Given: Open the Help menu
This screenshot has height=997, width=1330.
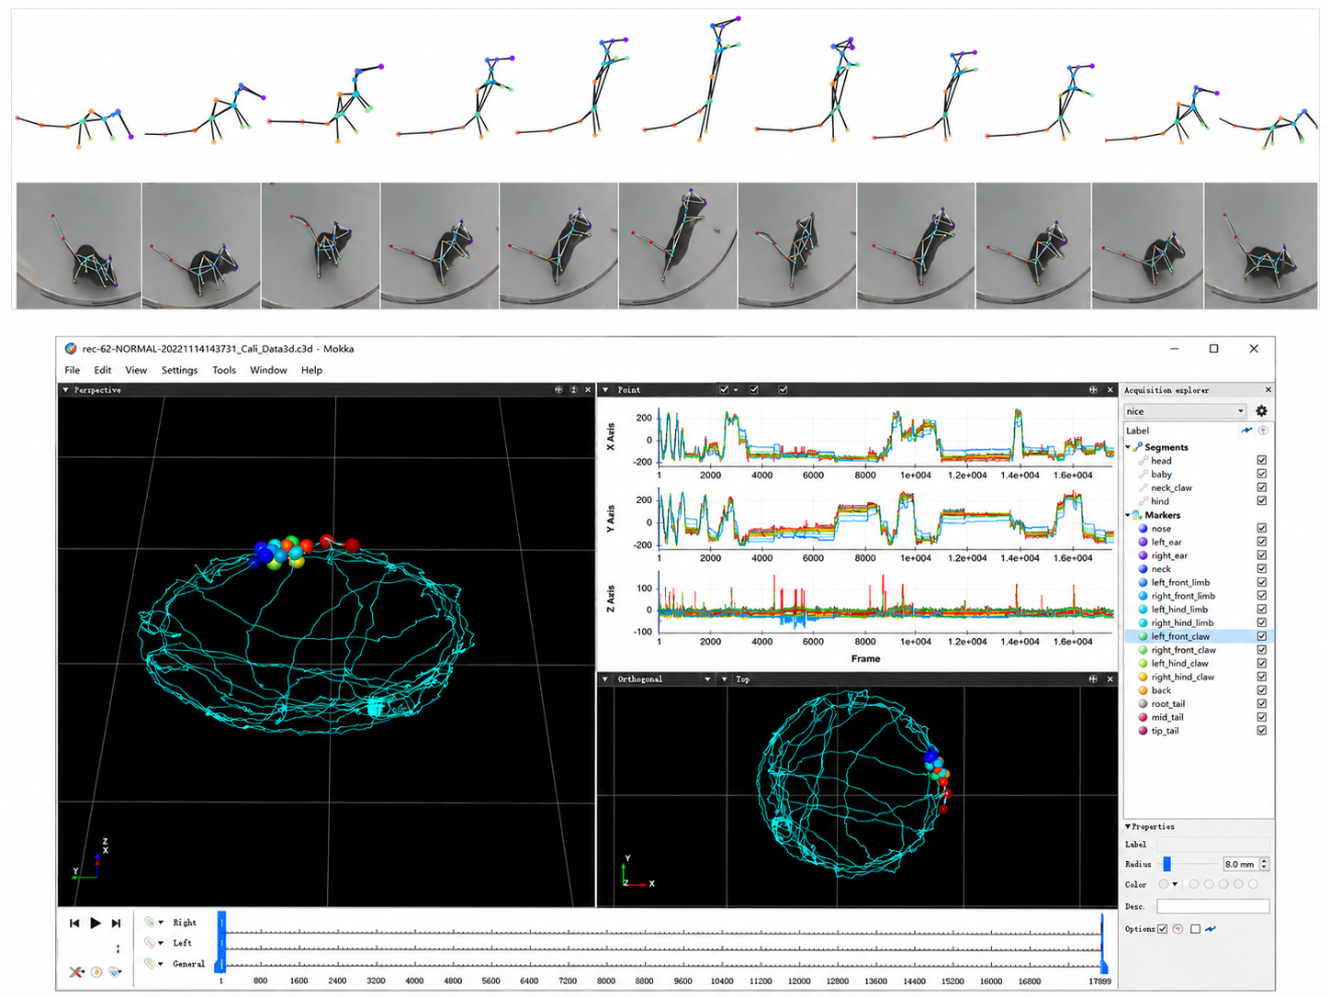Looking at the screenshot, I should tap(312, 370).
